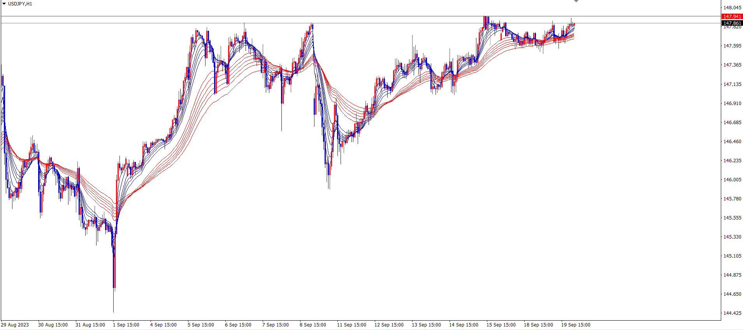Click the 5 Sep 15:00 time label
Viewport: 743px width, 330px height.
[200, 325]
